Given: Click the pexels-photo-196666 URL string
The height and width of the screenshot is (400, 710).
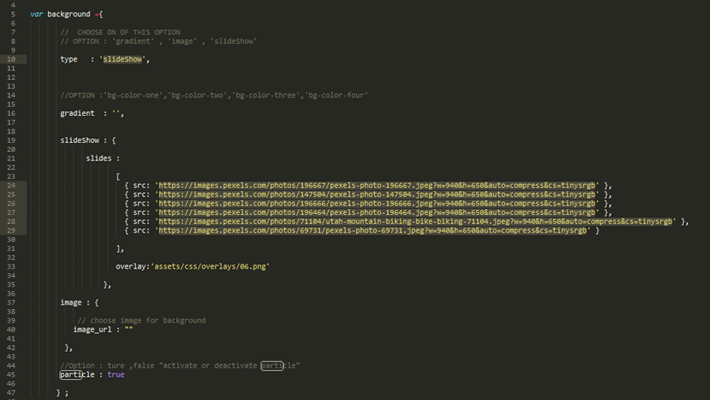Looking at the screenshot, I should [x=376, y=204].
